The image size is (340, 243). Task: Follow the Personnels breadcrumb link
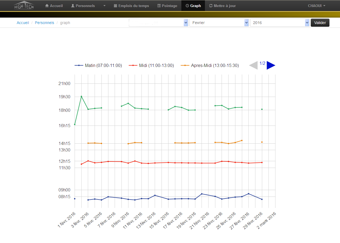point(44,23)
